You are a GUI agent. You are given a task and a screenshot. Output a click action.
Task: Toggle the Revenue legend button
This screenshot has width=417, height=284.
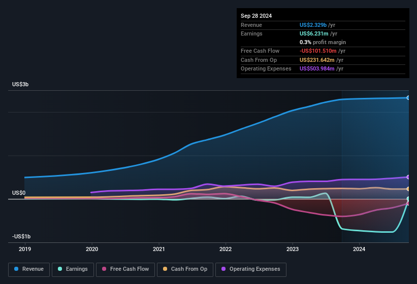coord(29,269)
